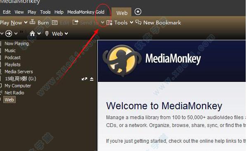Open the View menu
Viewport: 247px width, 151px height.
click(19, 12)
